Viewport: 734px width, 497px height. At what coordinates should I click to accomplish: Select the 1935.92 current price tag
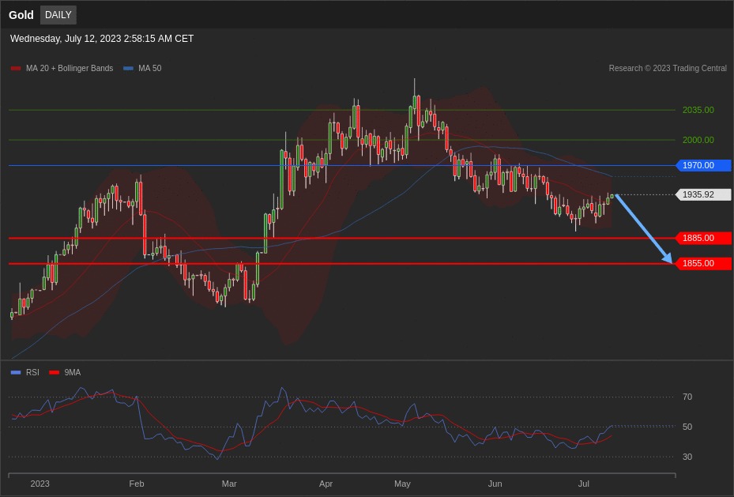703,195
